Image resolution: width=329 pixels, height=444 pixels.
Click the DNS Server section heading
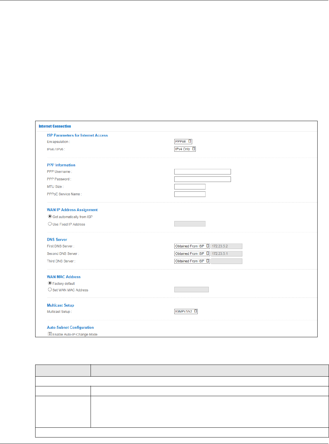pos(57,240)
